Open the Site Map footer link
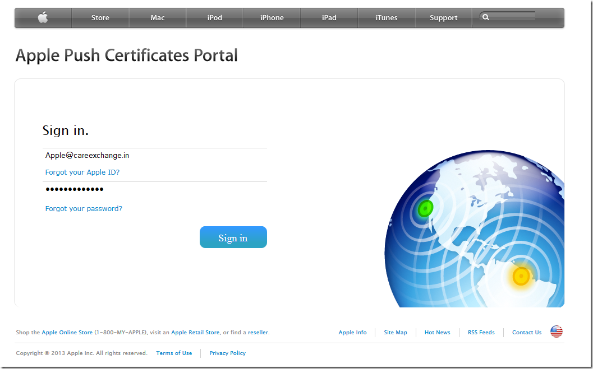The width and height of the screenshot is (593, 369). (x=396, y=333)
